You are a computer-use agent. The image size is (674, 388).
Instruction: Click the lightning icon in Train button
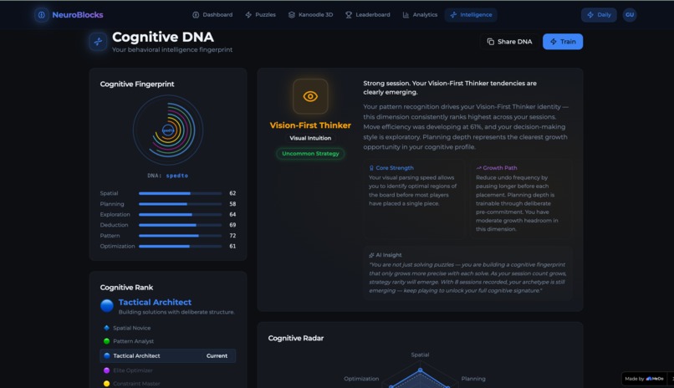click(554, 42)
